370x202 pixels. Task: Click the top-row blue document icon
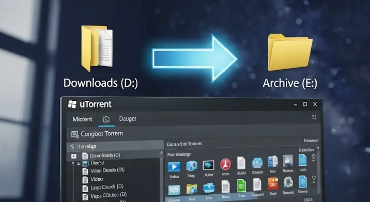pos(302,160)
